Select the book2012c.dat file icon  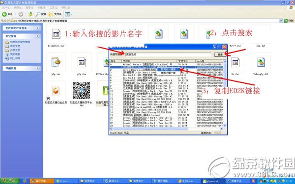pos(56,34)
